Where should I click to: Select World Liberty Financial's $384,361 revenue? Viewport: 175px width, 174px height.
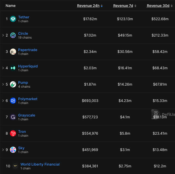tap(90, 166)
